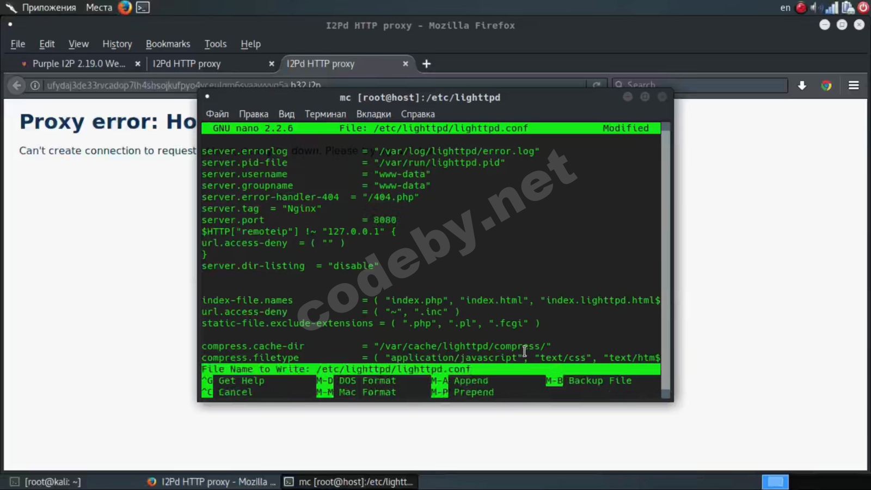Screen dimensions: 871x490
Task: Open Firefox's Bookmarks menu
Action: click(168, 44)
